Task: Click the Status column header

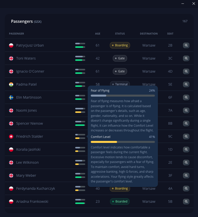Action: point(120,34)
